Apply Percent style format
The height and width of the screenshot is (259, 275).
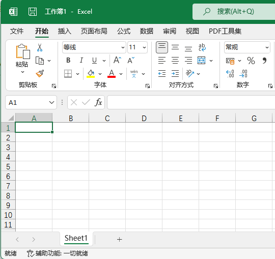(x=251, y=61)
